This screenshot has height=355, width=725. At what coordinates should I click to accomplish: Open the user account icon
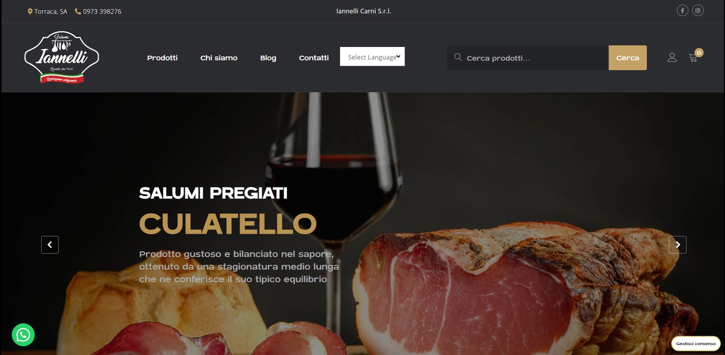(672, 58)
